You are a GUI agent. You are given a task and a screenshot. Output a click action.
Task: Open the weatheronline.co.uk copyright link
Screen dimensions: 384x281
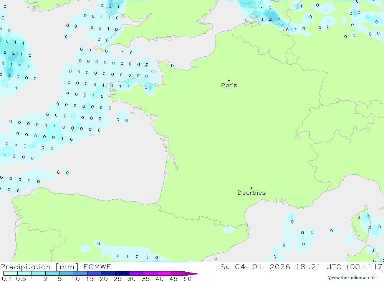[352, 278]
